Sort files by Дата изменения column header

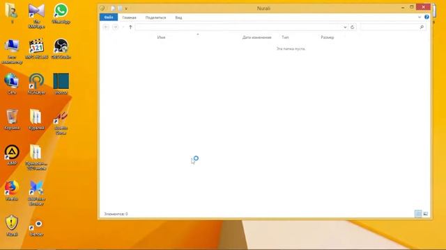point(257,37)
